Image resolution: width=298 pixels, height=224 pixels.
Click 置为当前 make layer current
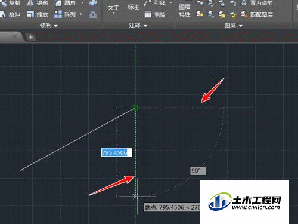[x=257, y=3]
